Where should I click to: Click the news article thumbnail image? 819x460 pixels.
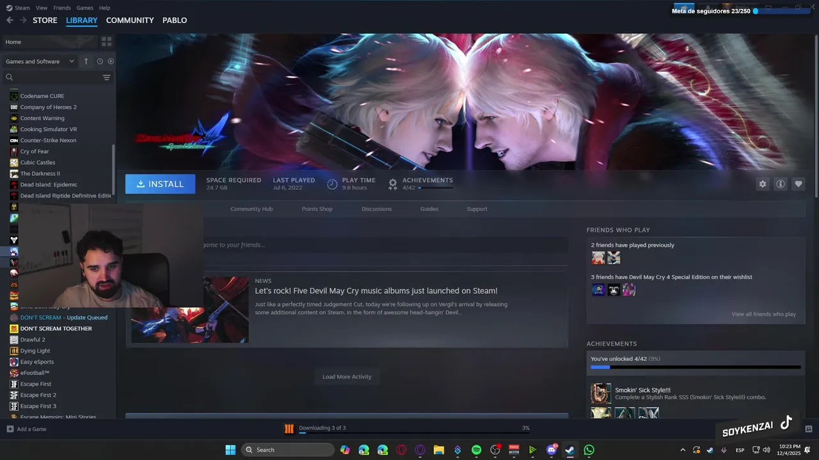[190, 310]
